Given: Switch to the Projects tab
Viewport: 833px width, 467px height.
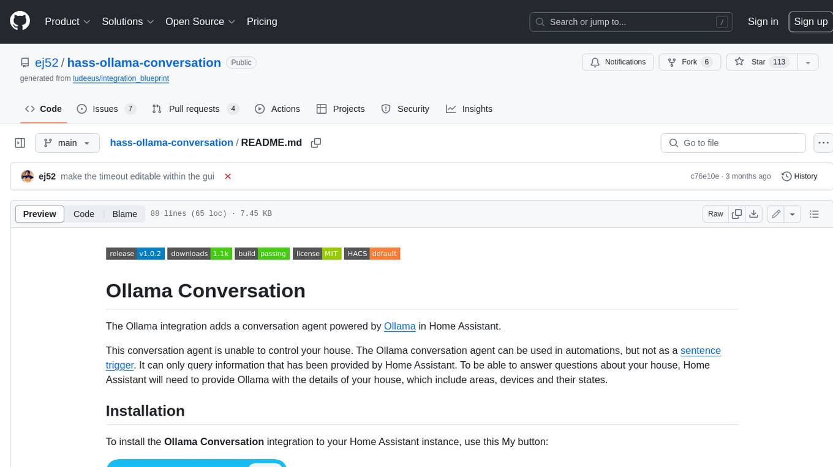Looking at the screenshot, I should click(x=341, y=109).
